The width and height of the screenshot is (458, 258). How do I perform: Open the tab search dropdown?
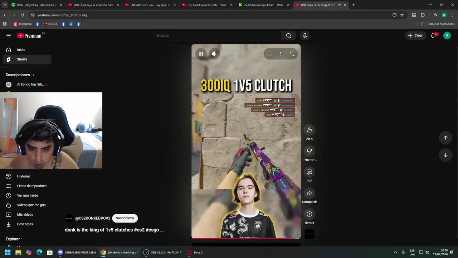tap(5, 5)
